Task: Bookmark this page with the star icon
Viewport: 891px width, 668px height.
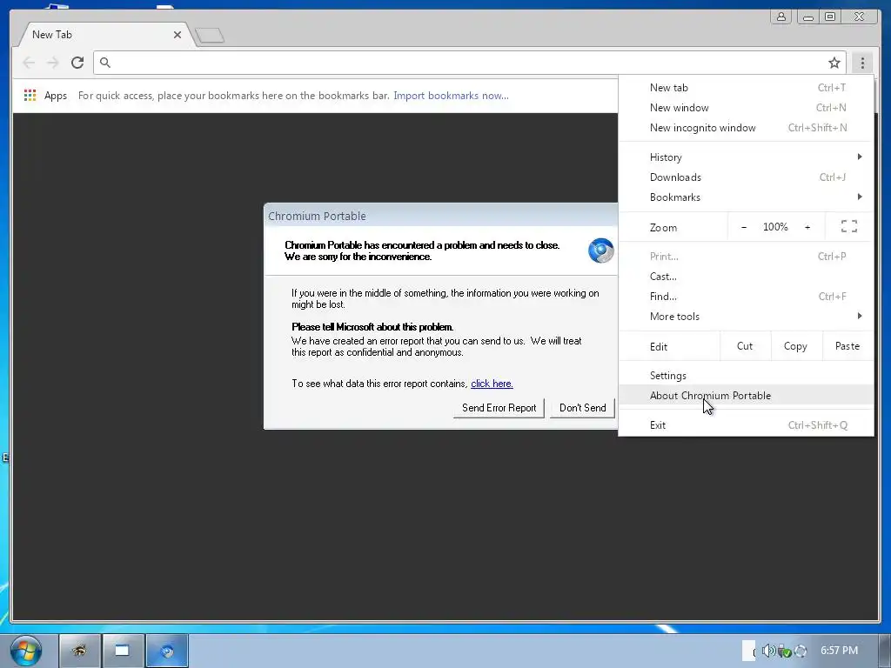Action: 834,63
